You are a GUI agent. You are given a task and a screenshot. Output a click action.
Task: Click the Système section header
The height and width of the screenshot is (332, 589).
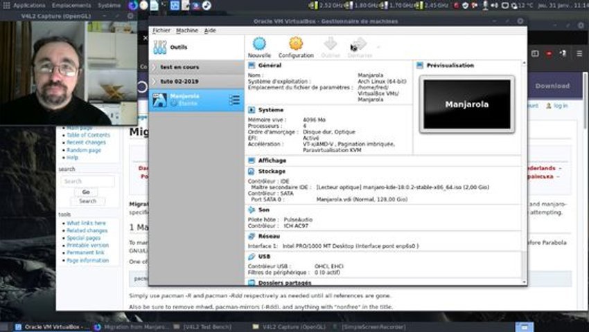[271, 110]
